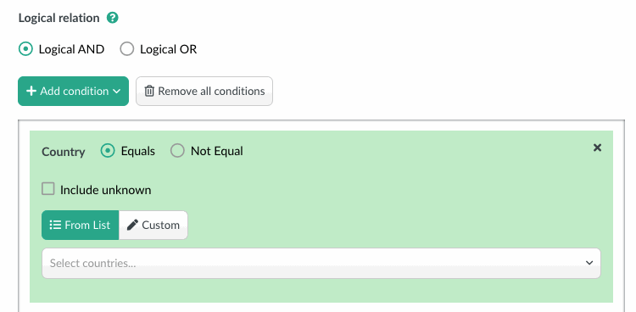Click the Add condition button
Viewport: 636px width, 312px height.
(x=74, y=92)
